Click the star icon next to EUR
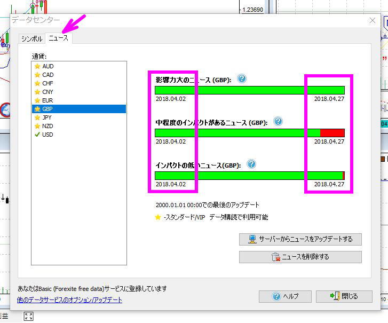The width and height of the screenshot is (388, 323). [37, 100]
